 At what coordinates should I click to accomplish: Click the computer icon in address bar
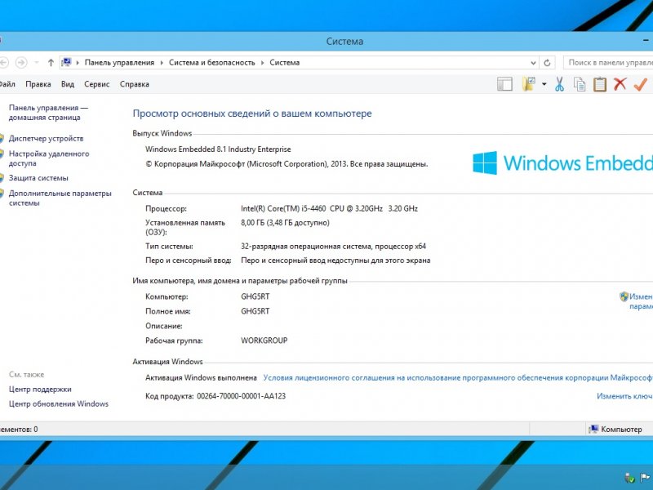66,63
